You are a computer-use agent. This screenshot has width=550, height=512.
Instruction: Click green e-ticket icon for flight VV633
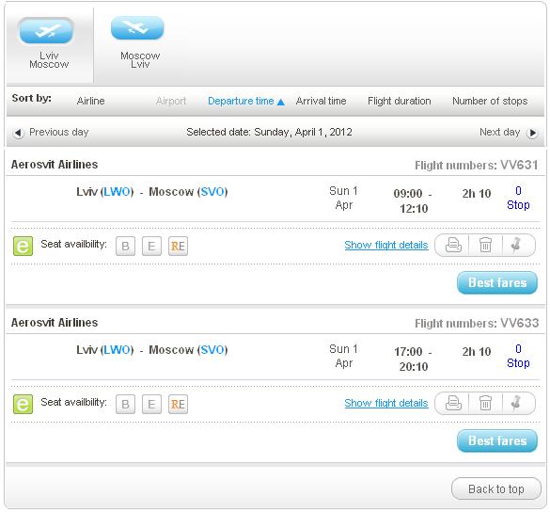click(x=23, y=404)
